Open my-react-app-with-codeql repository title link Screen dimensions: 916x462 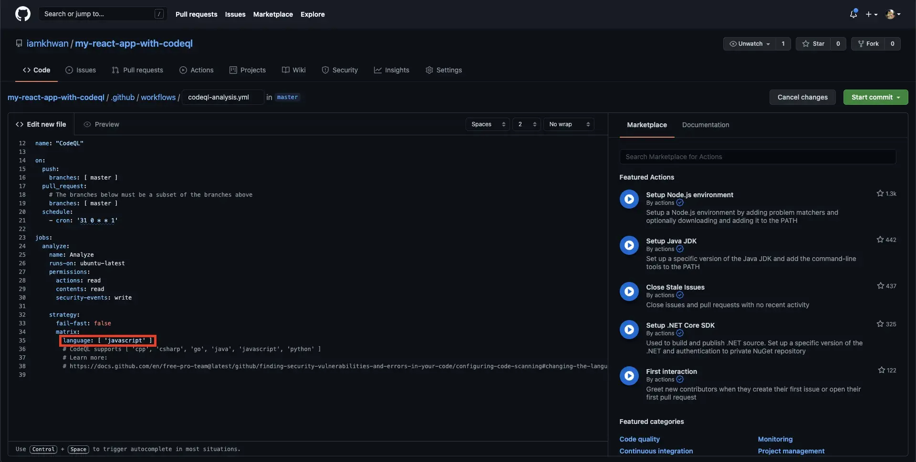(x=134, y=43)
